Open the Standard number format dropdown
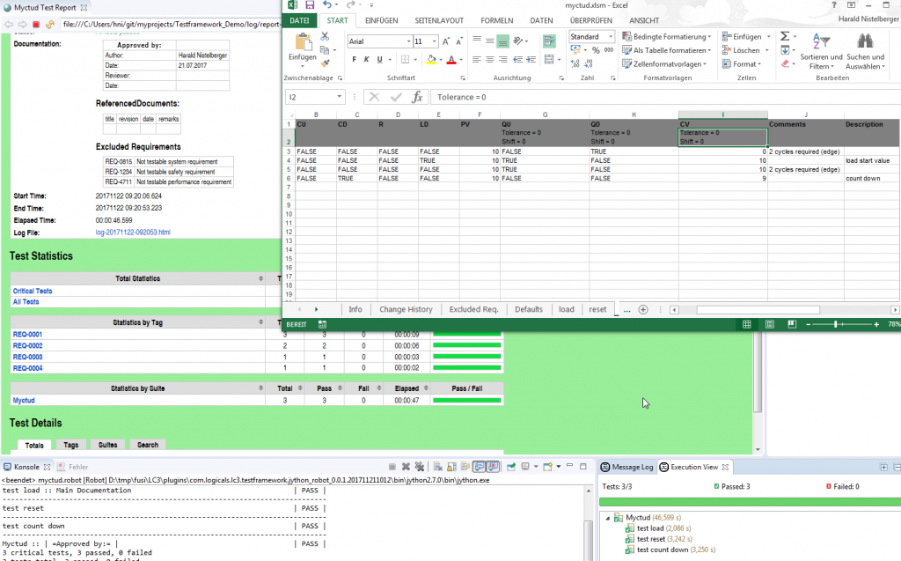 tap(609, 37)
